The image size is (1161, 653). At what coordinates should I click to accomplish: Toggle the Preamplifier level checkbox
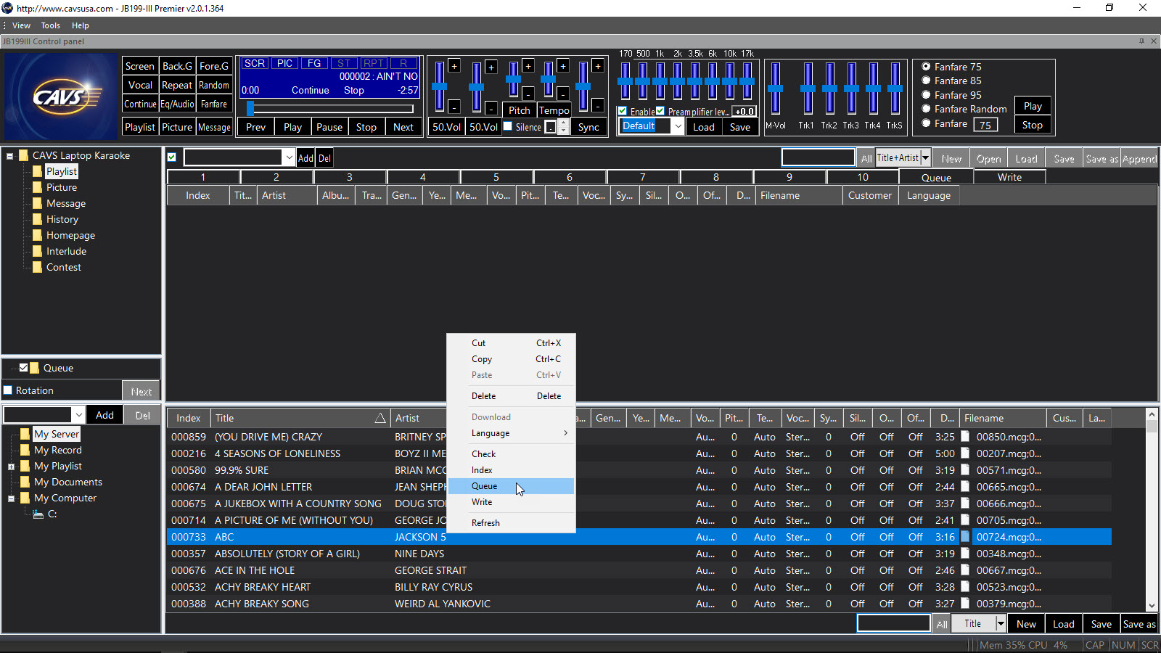pos(660,111)
